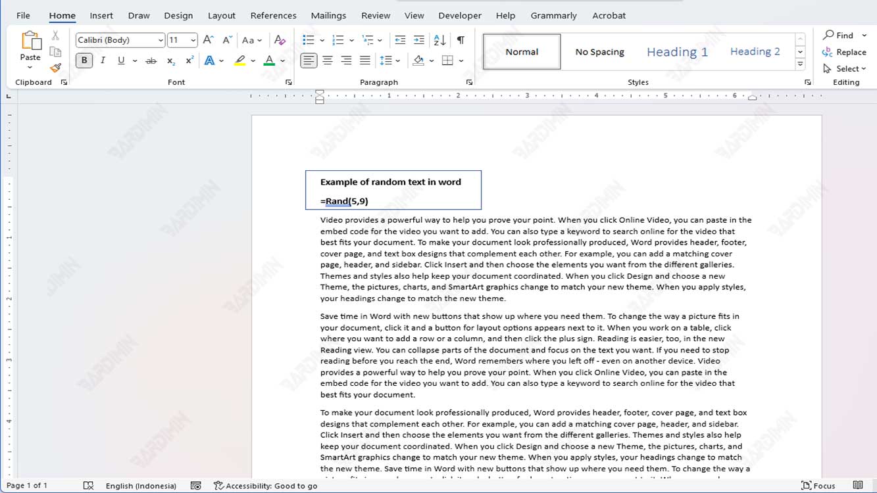The width and height of the screenshot is (877, 493).
Task: Open Replace from the Editing group
Action: [844, 52]
